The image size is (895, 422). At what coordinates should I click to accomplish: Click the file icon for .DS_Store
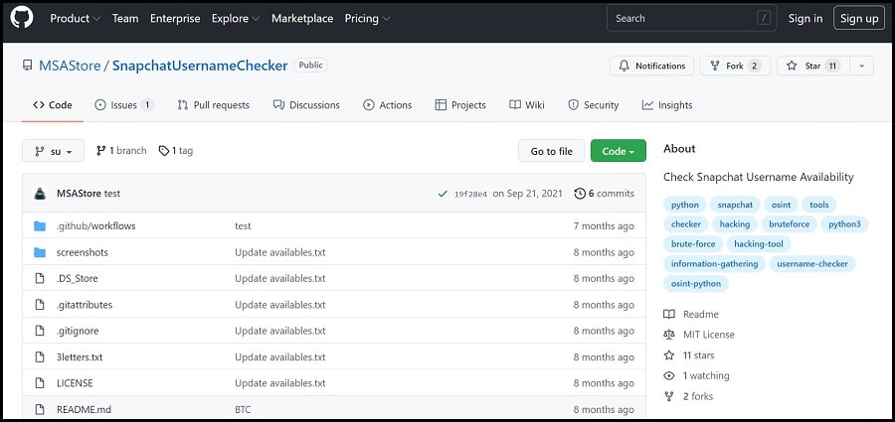point(40,279)
